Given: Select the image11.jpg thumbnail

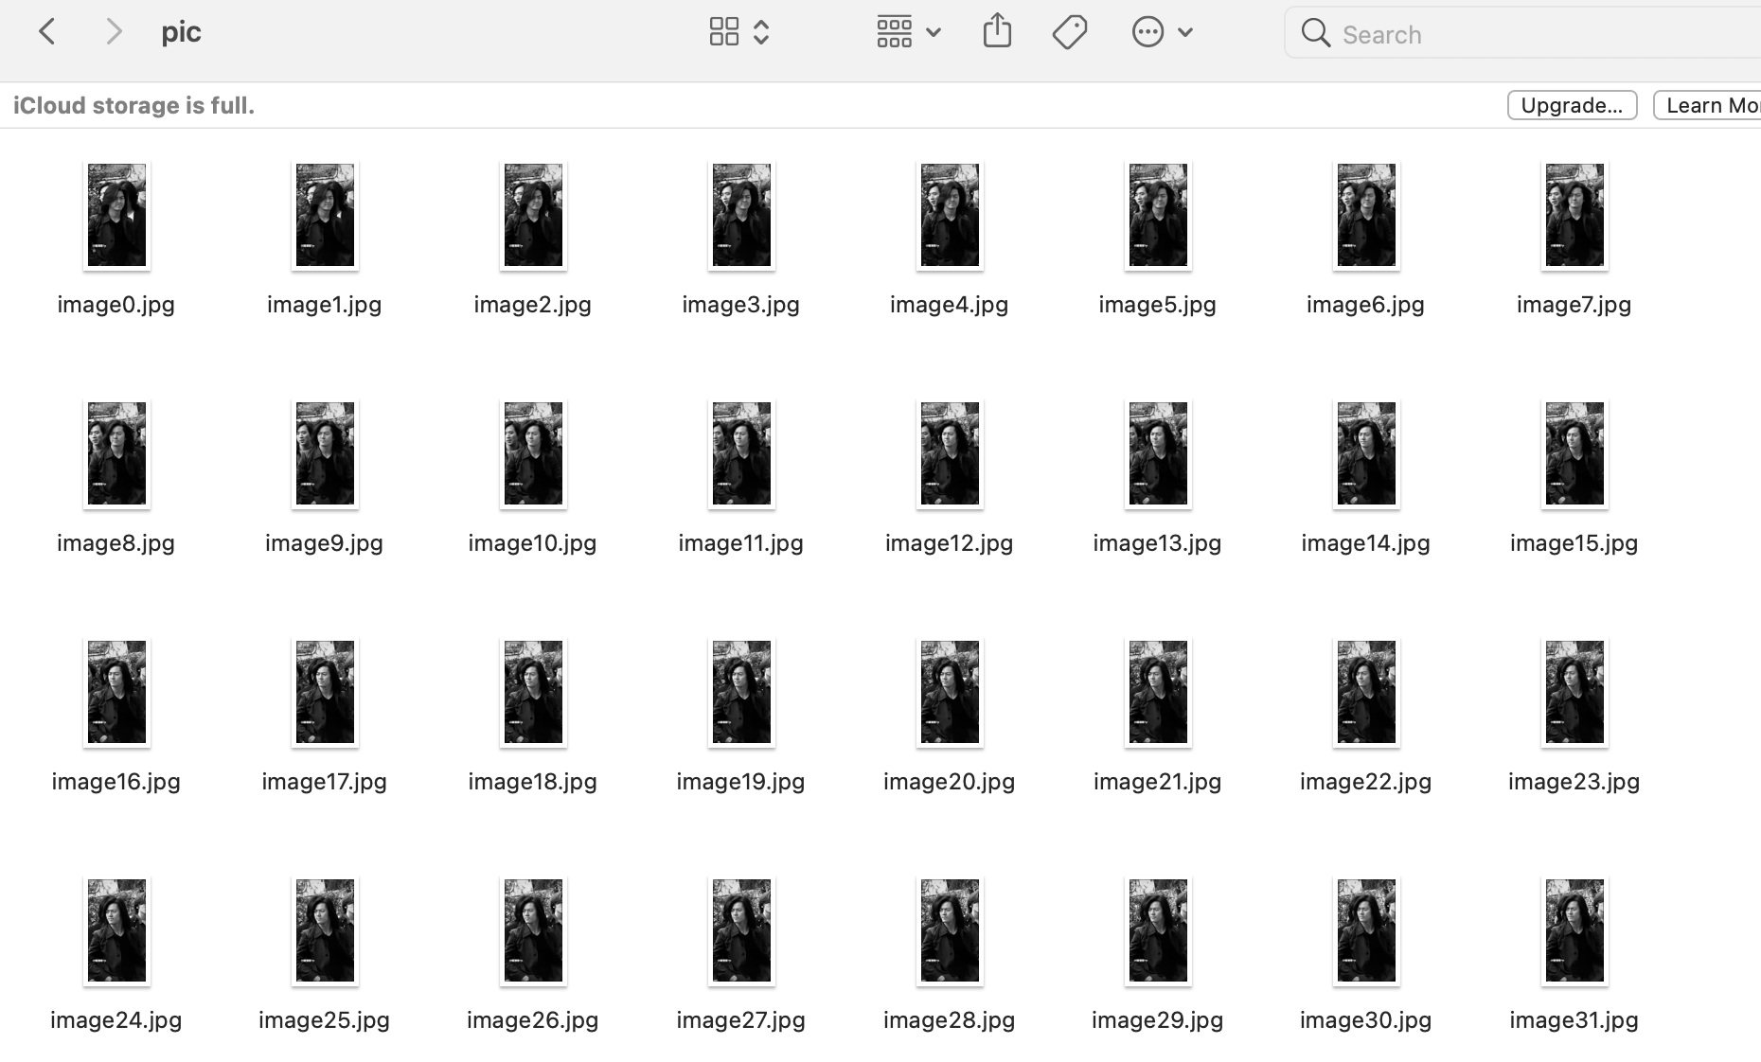Looking at the screenshot, I should coord(741,453).
